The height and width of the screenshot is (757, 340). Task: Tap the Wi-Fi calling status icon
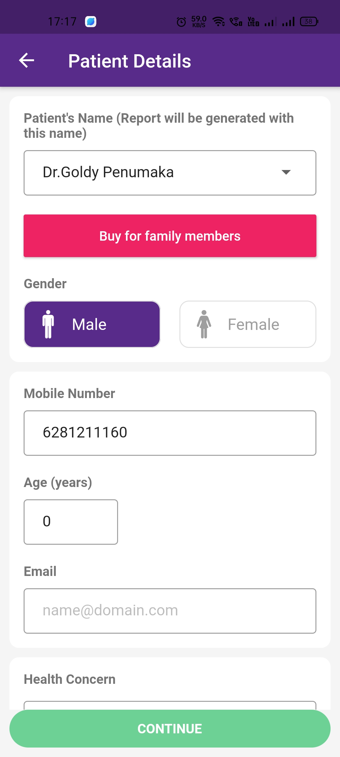[x=236, y=22]
